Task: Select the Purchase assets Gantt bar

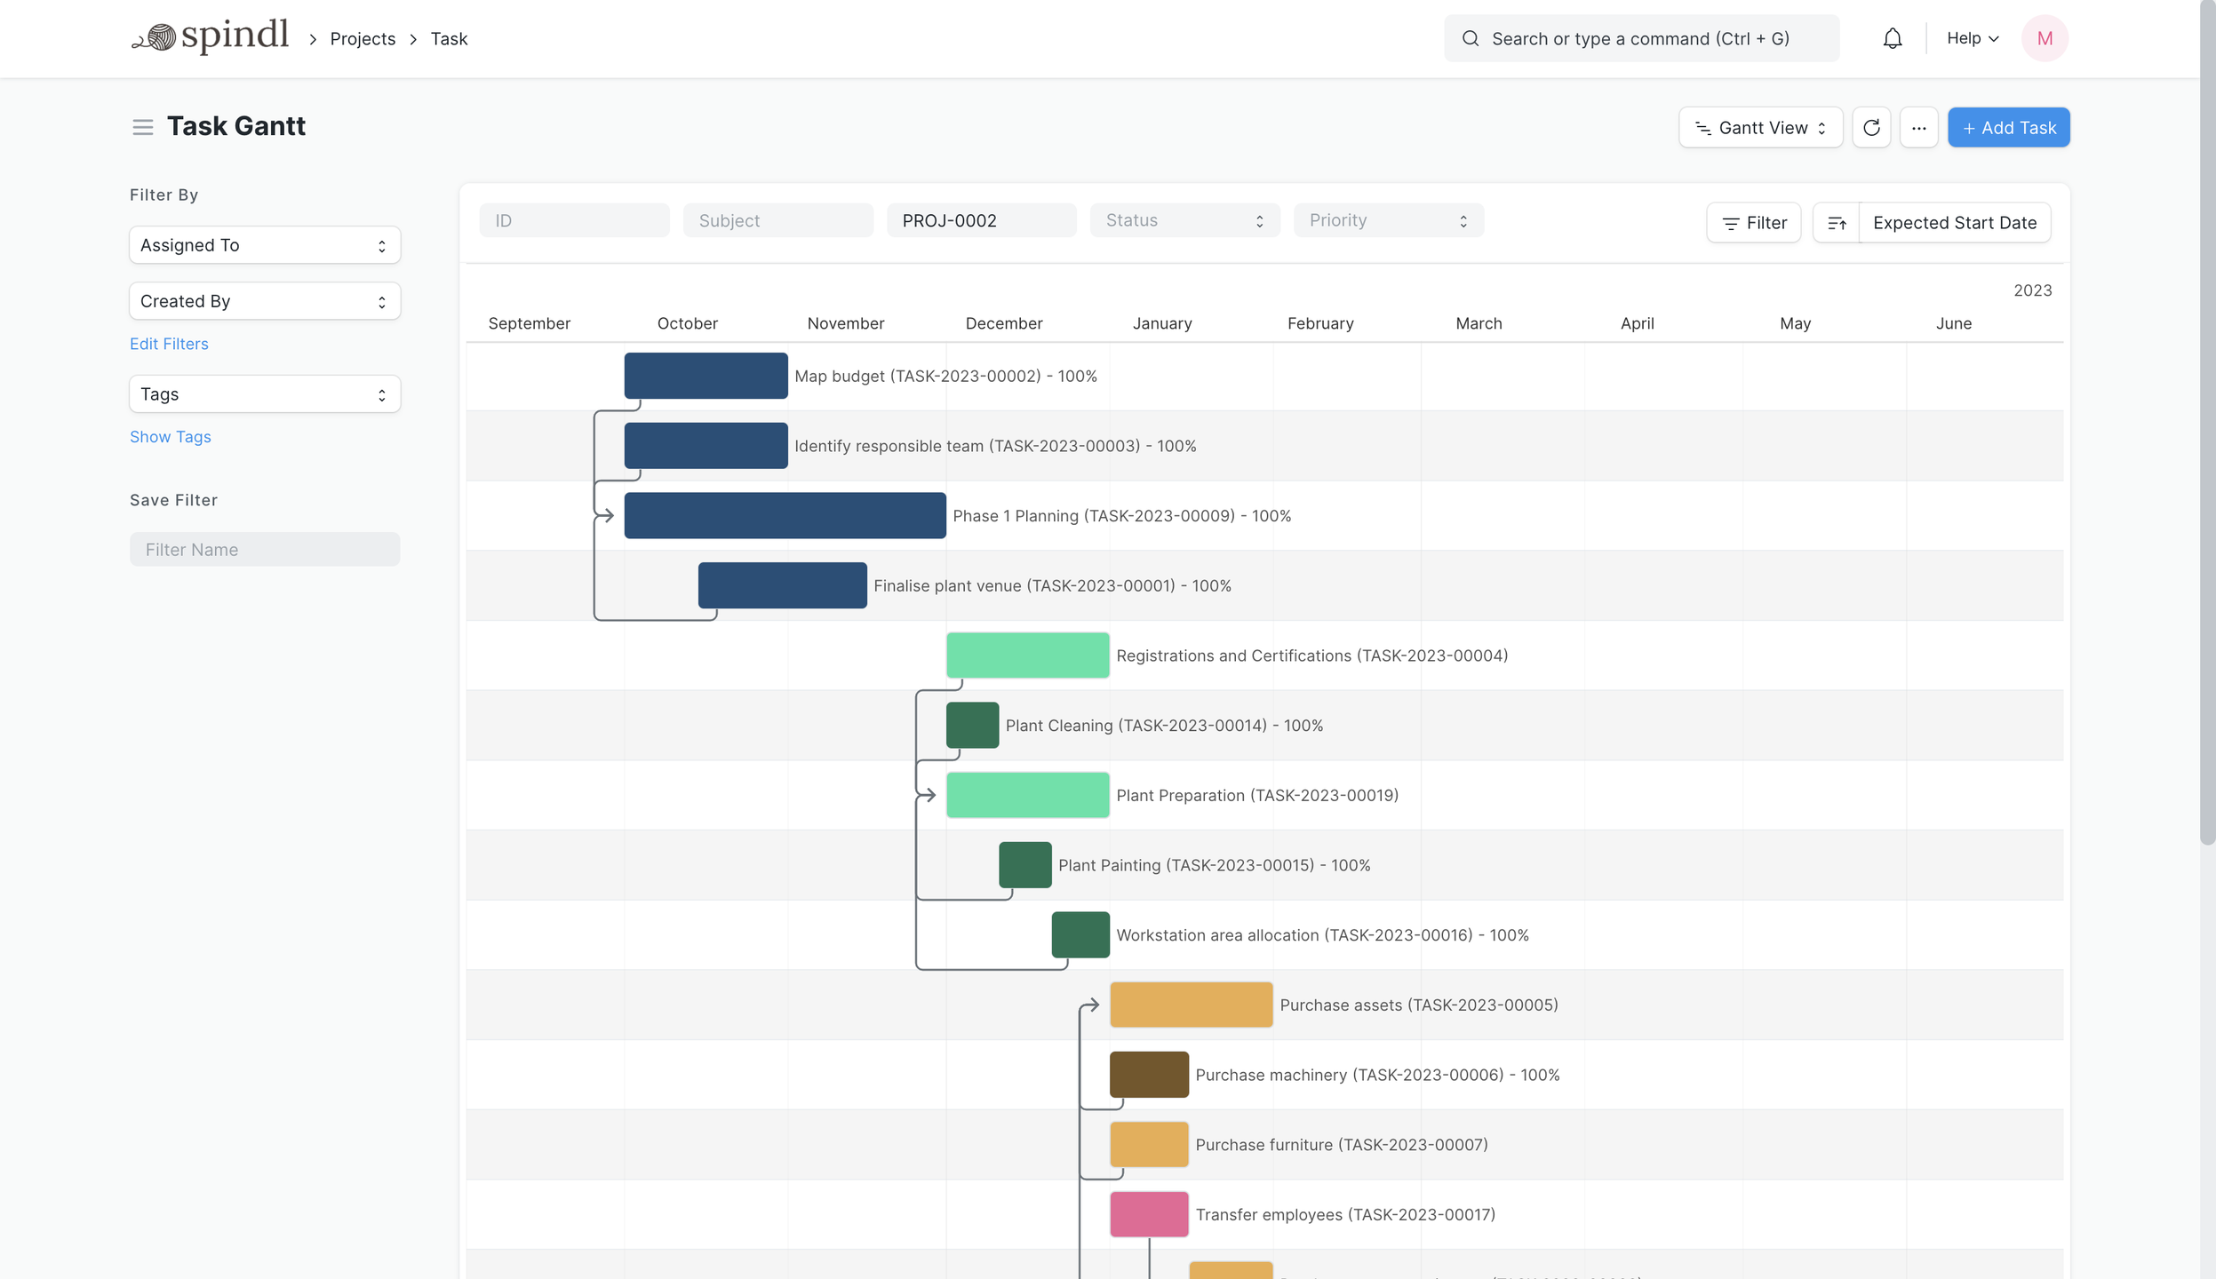Action: (1191, 1004)
